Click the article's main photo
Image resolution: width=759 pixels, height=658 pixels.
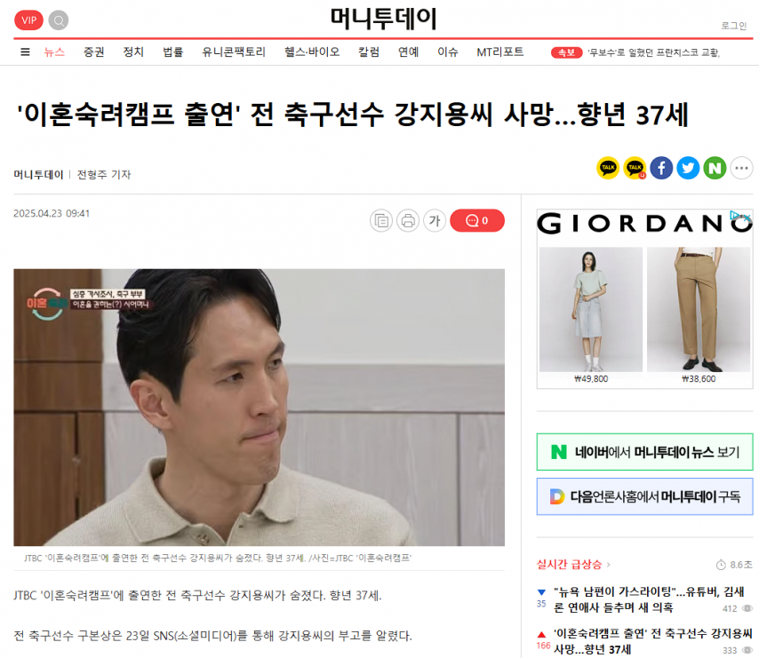point(259,408)
